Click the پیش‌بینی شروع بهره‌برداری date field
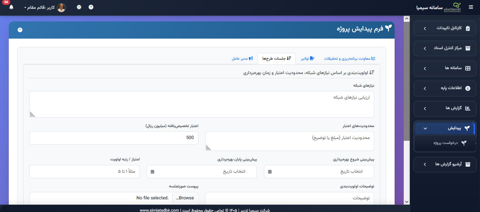Screen dimensions: 480x212 pyautogui.click(x=319, y=172)
